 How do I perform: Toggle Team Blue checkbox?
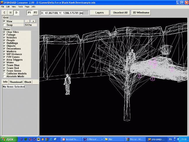click(x=4, y=65)
